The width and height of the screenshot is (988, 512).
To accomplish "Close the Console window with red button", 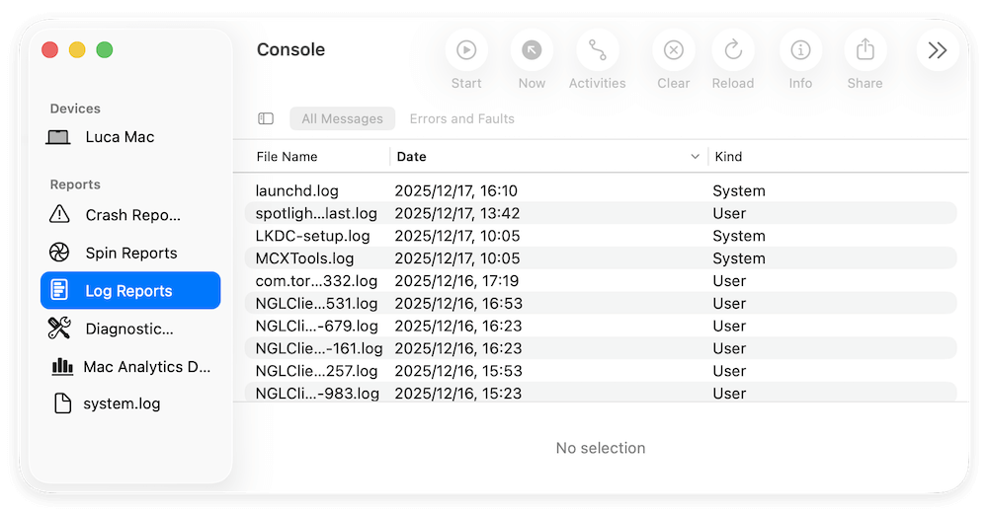I will [x=49, y=49].
